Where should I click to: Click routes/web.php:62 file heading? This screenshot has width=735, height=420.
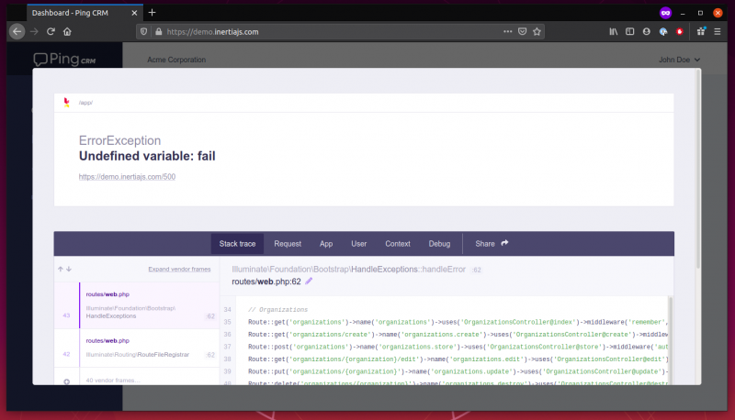[x=266, y=282]
